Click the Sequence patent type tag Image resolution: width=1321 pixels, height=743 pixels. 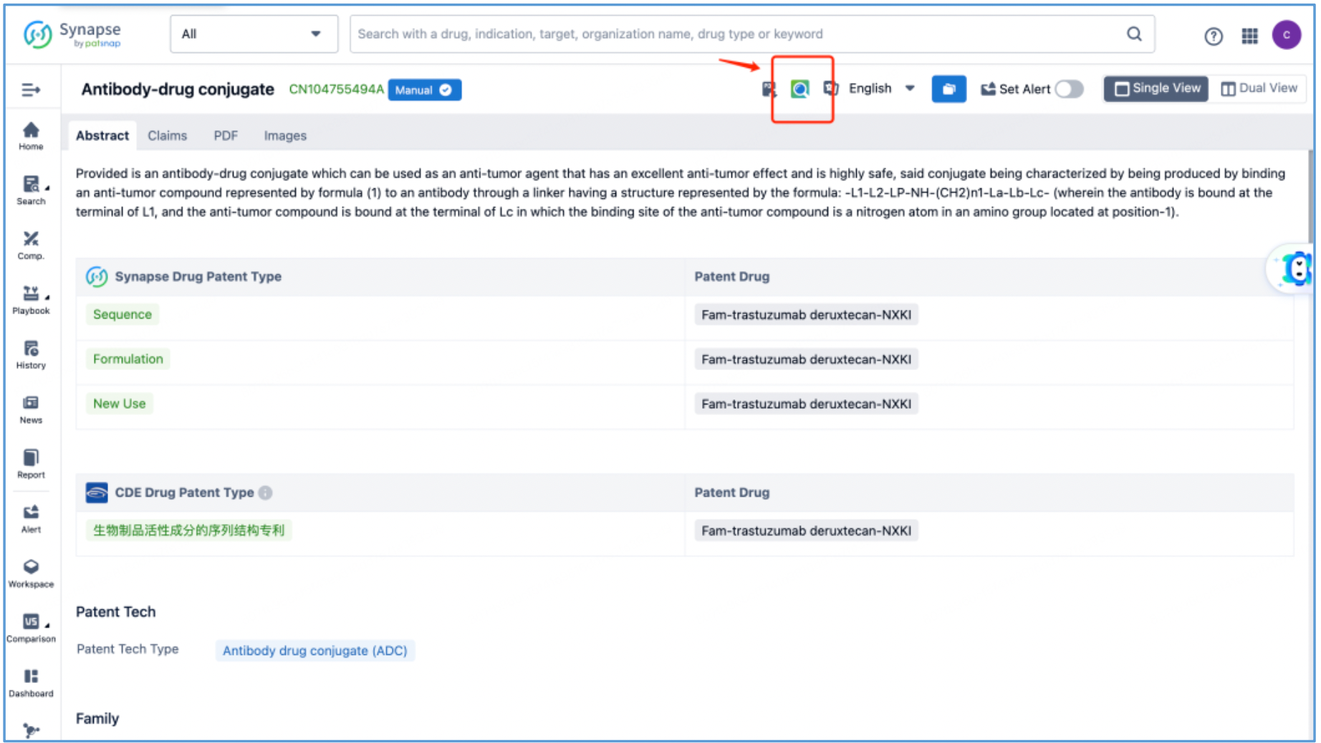pyautogui.click(x=122, y=314)
